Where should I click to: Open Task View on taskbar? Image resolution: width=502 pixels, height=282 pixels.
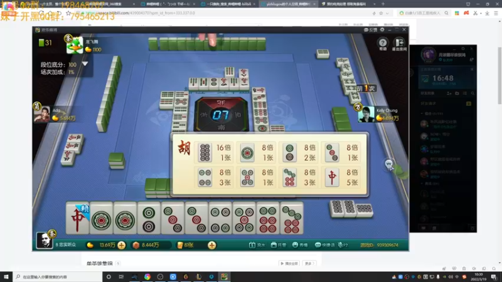[x=121, y=277]
